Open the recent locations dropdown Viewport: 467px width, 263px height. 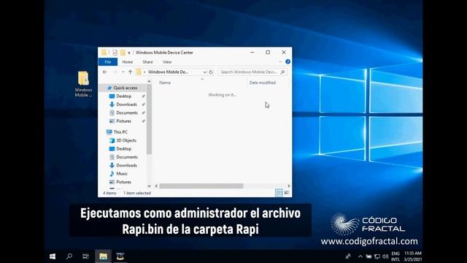click(x=123, y=72)
